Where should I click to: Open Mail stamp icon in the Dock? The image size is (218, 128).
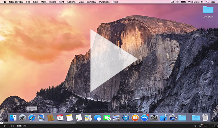pos(41,118)
